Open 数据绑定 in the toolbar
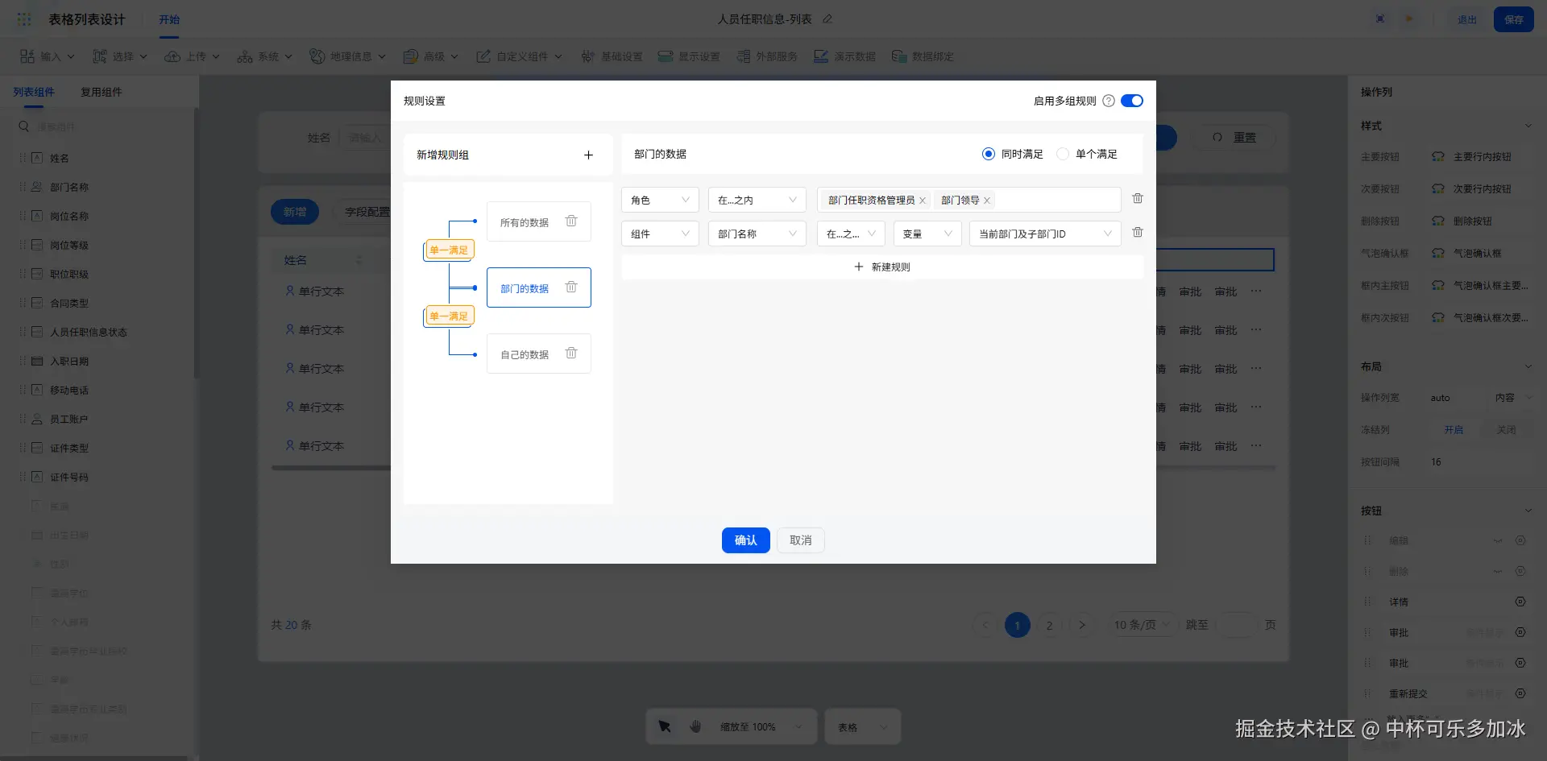Viewport: 1547px width, 761px height. pyautogui.click(x=923, y=56)
